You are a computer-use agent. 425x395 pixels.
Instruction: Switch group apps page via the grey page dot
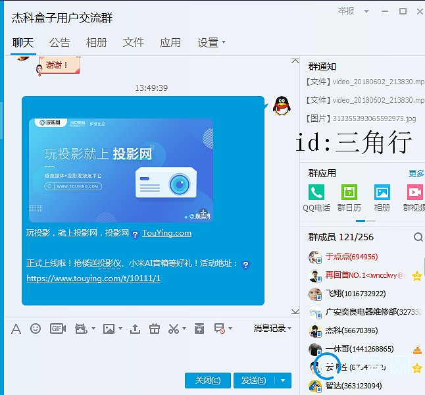pyautogui.click(x=371, y=221)
